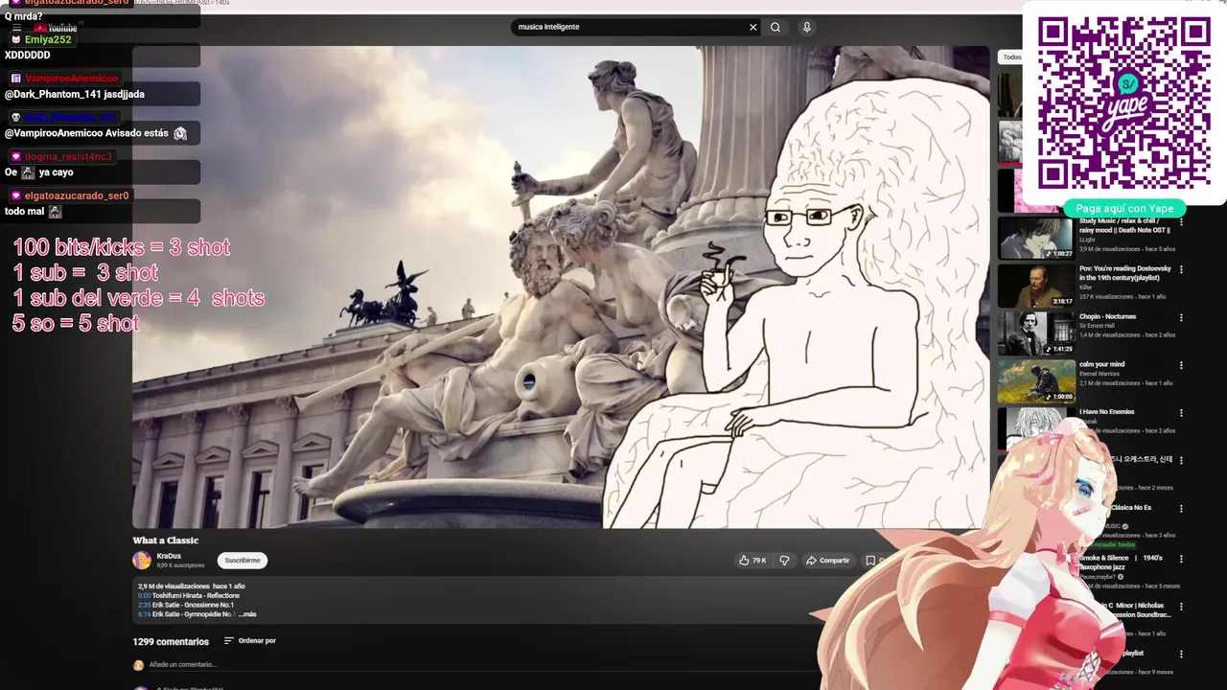The height and width of the screenshot is (690, 1227).
Task: Open options menu for Dostoevsky video
Action: (x=1181, y=270)
